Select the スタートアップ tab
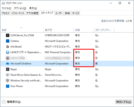 coord(47,13)
